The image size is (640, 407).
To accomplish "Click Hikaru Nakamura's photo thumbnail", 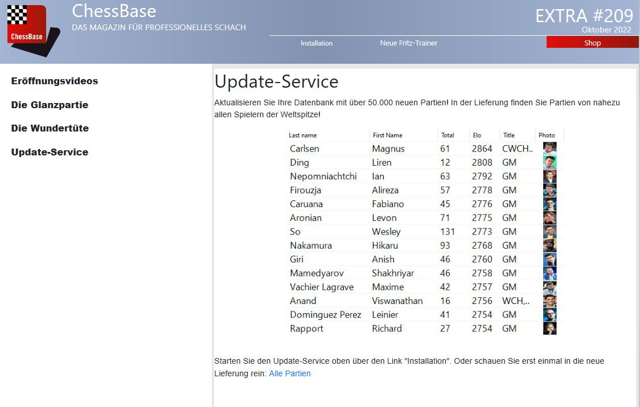I will point(549,245).
